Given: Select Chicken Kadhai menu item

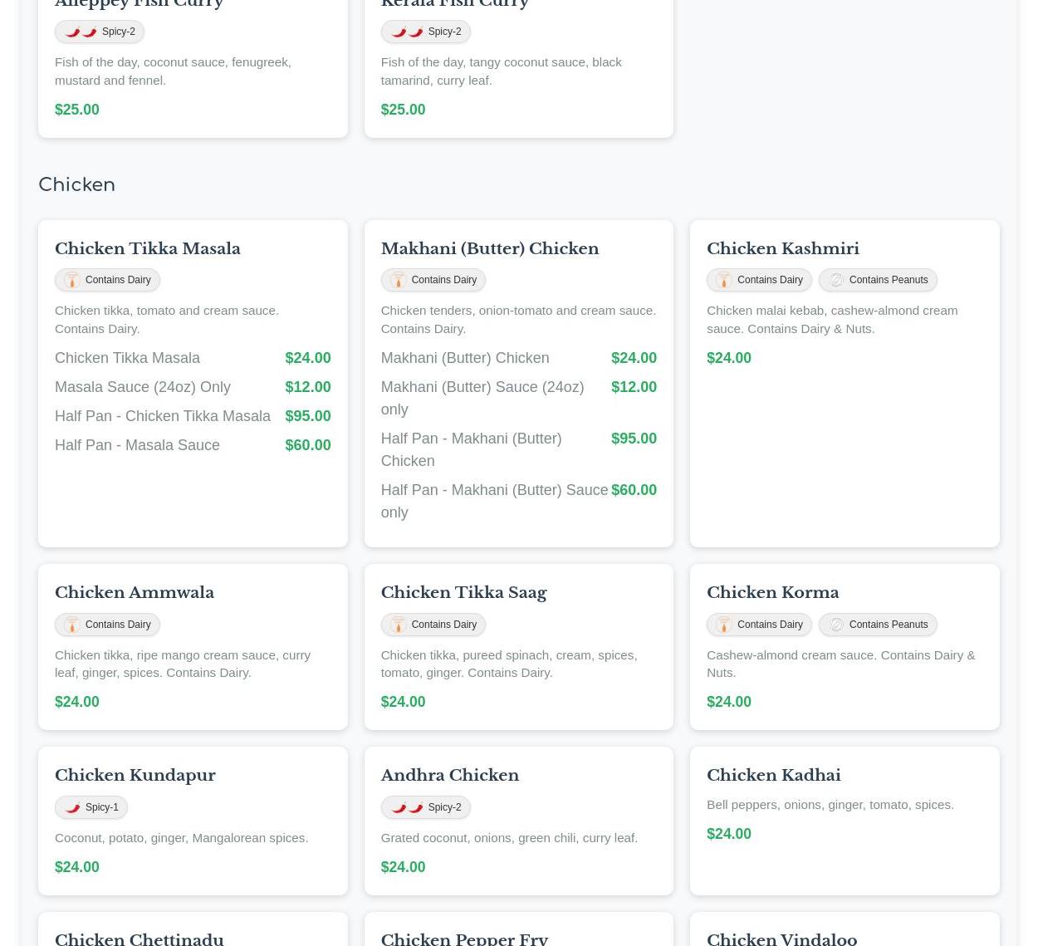Looking at the screenshot, I should tap(773, 775).
